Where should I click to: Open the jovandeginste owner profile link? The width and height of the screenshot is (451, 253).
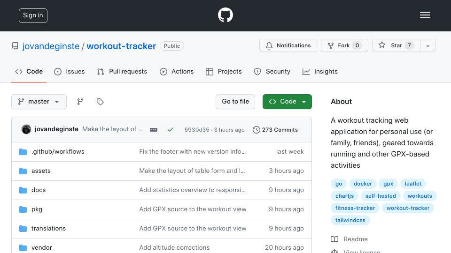[x=51, y=46]
